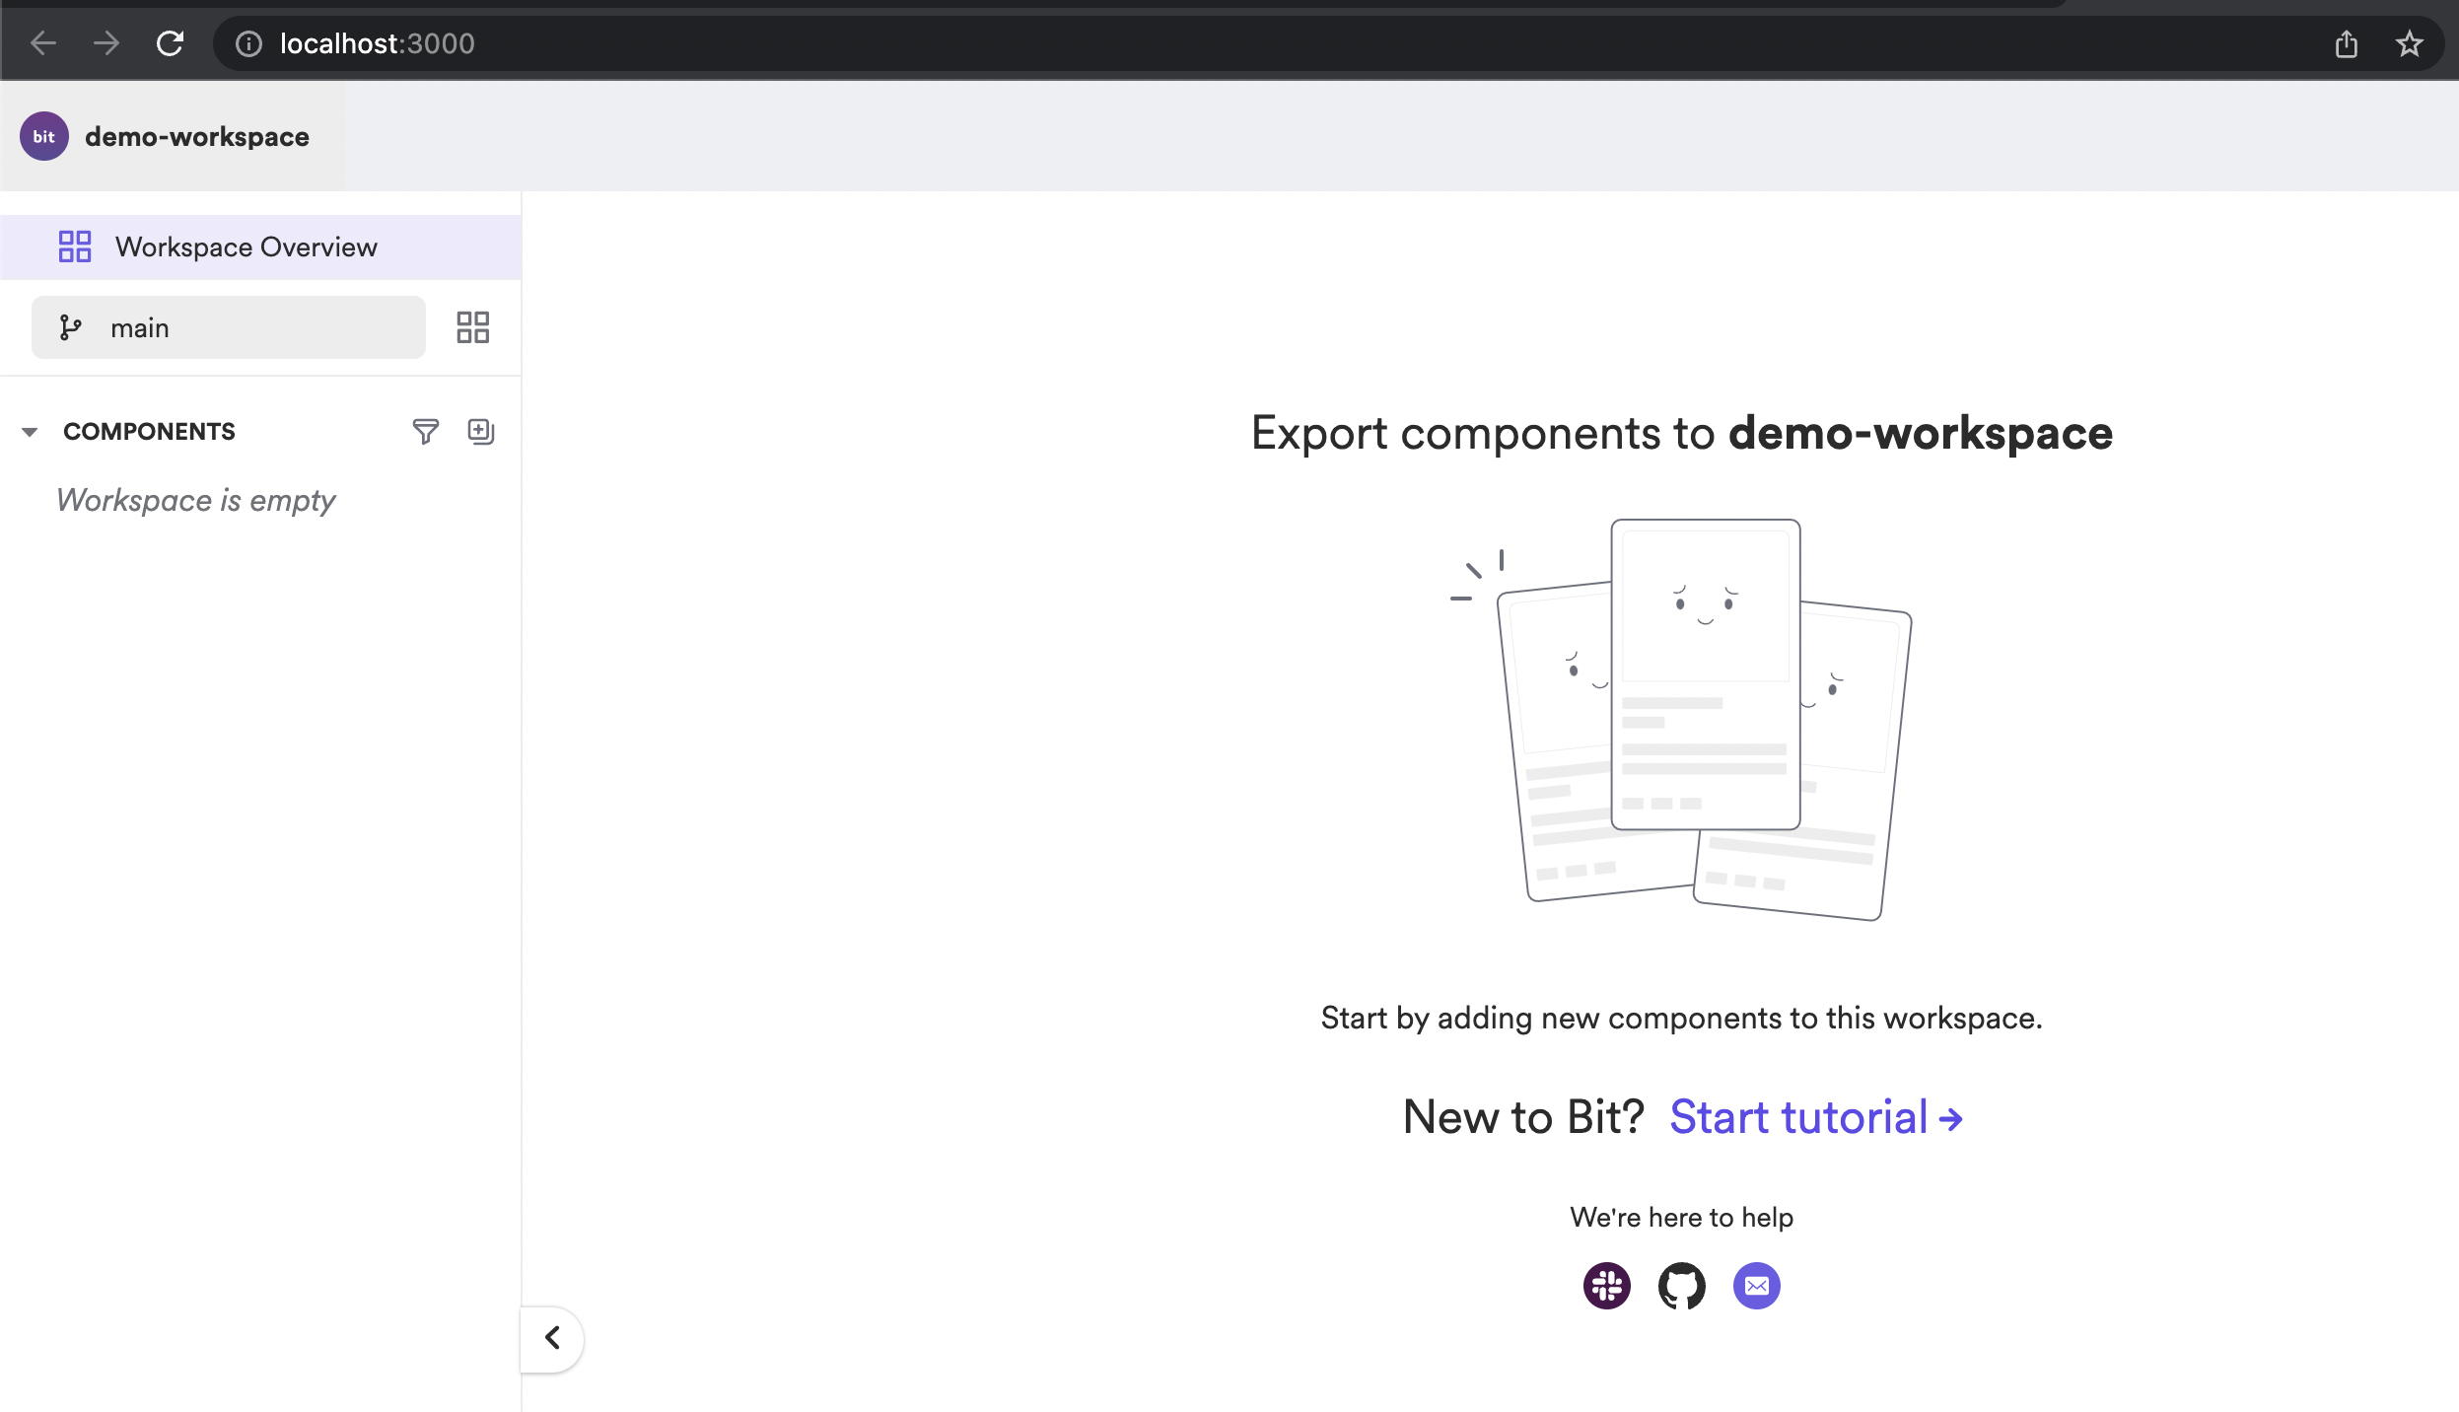Reload the page in browser

point(171,43)
